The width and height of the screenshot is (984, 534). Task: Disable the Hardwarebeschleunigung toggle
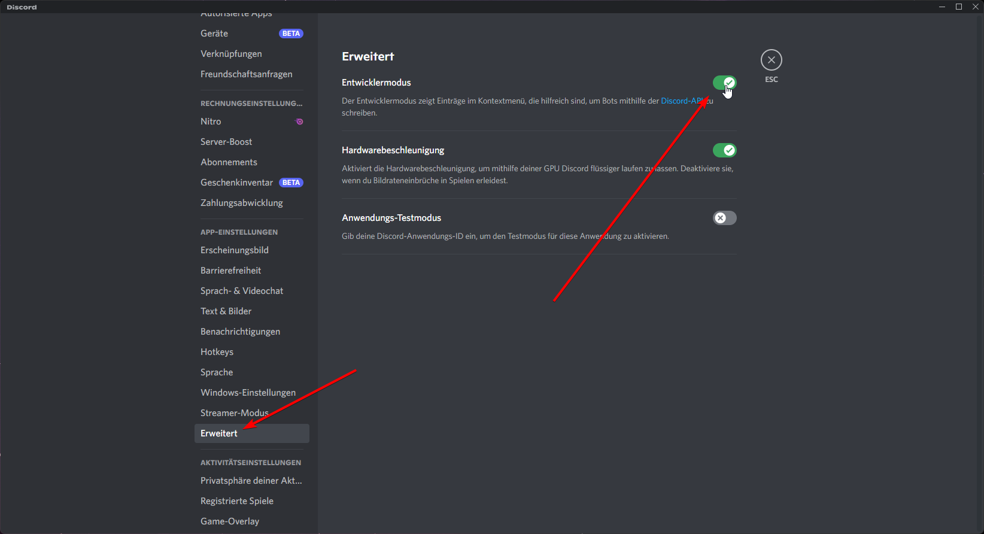tap(724, 150)
